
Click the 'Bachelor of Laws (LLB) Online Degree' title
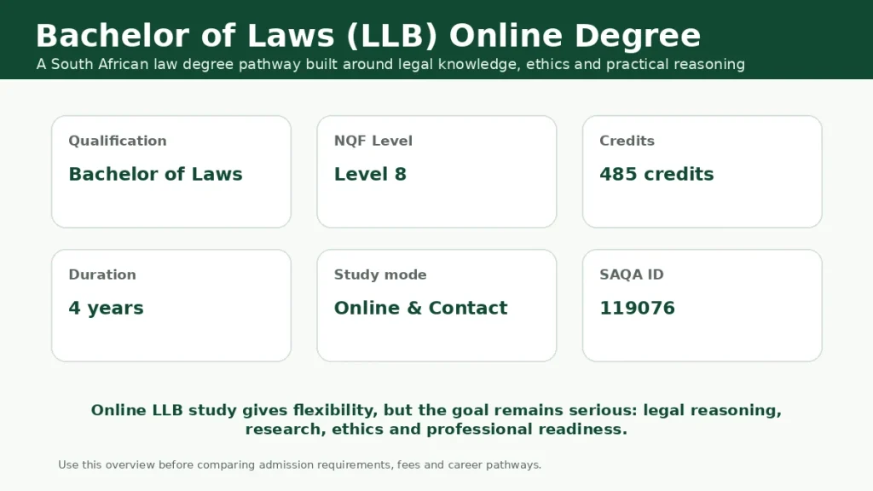[368, 36]
